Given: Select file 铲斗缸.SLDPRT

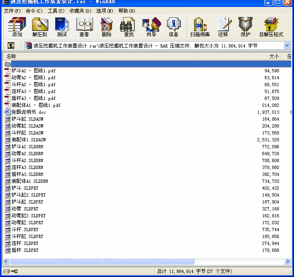Looking at the screenshot, I should click(27, 202).
